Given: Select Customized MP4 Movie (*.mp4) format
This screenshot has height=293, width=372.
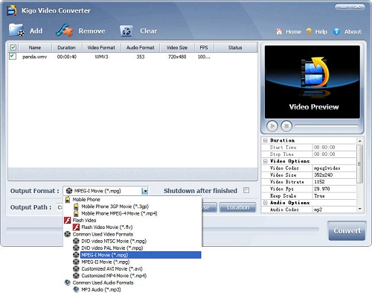Looking at the screenshot, I should pyautogui.click(x=114, y=276).
